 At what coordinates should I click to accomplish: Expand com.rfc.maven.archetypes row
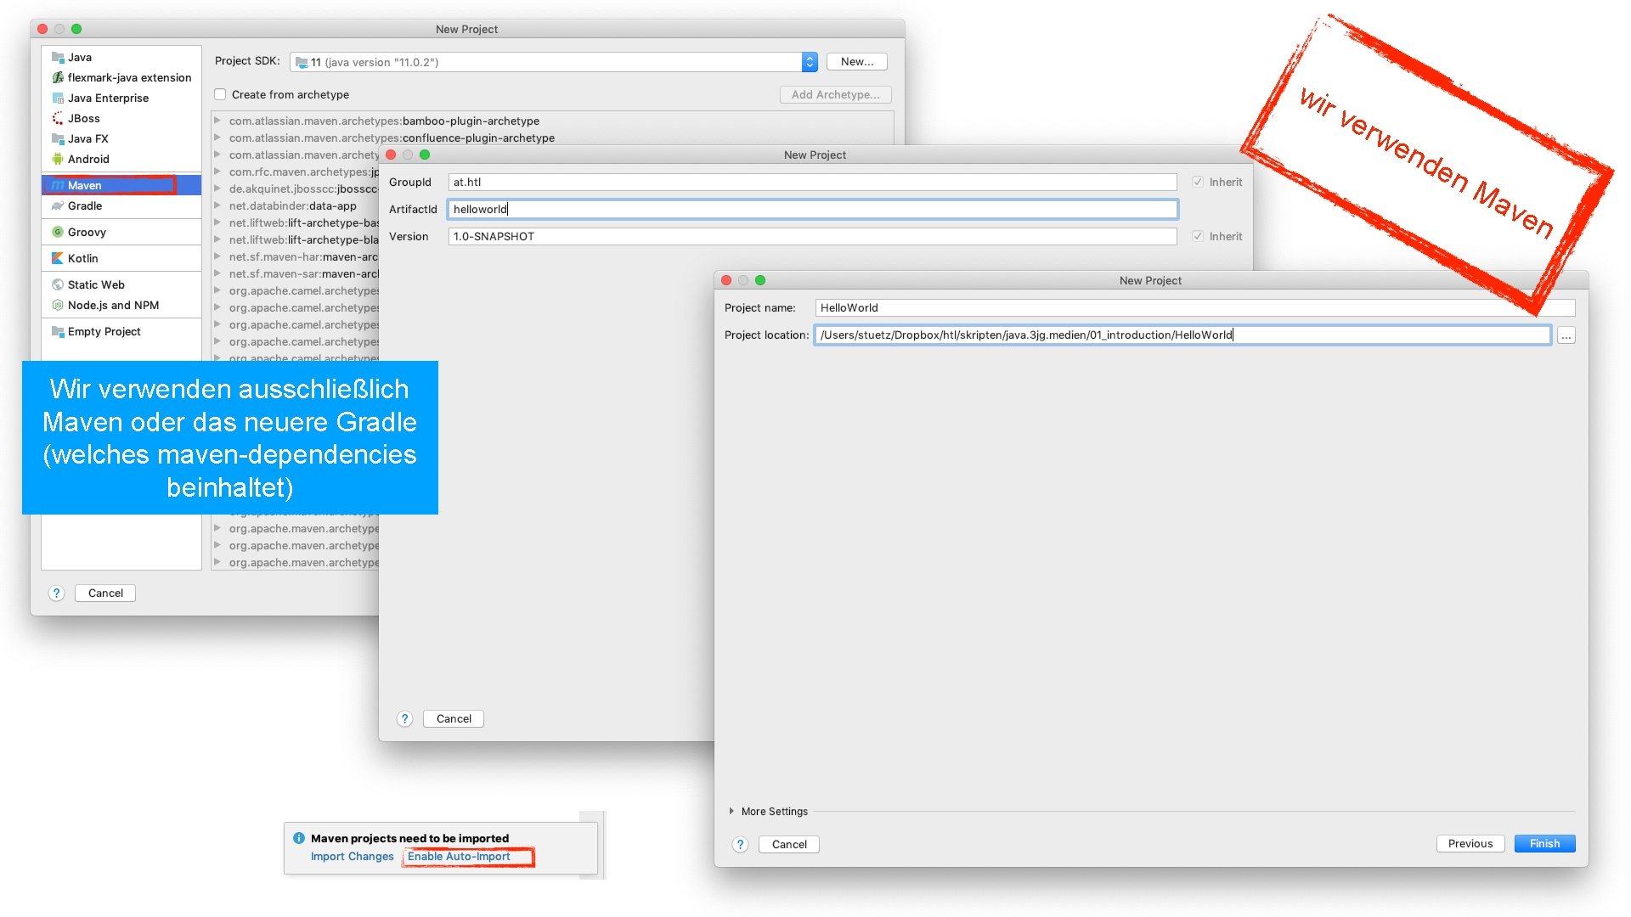click(218, 172)
